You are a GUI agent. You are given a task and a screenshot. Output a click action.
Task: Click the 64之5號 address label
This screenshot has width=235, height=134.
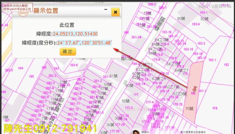[x=173, y=64]
